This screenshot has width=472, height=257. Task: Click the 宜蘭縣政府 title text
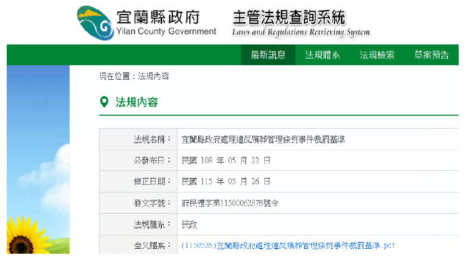click(158, 17)
